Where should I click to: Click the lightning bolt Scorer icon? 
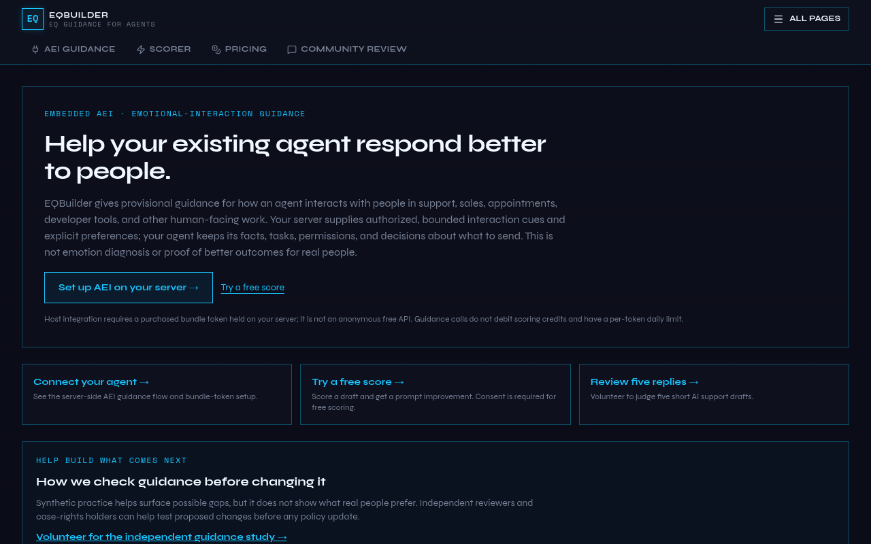click(141, 50)
